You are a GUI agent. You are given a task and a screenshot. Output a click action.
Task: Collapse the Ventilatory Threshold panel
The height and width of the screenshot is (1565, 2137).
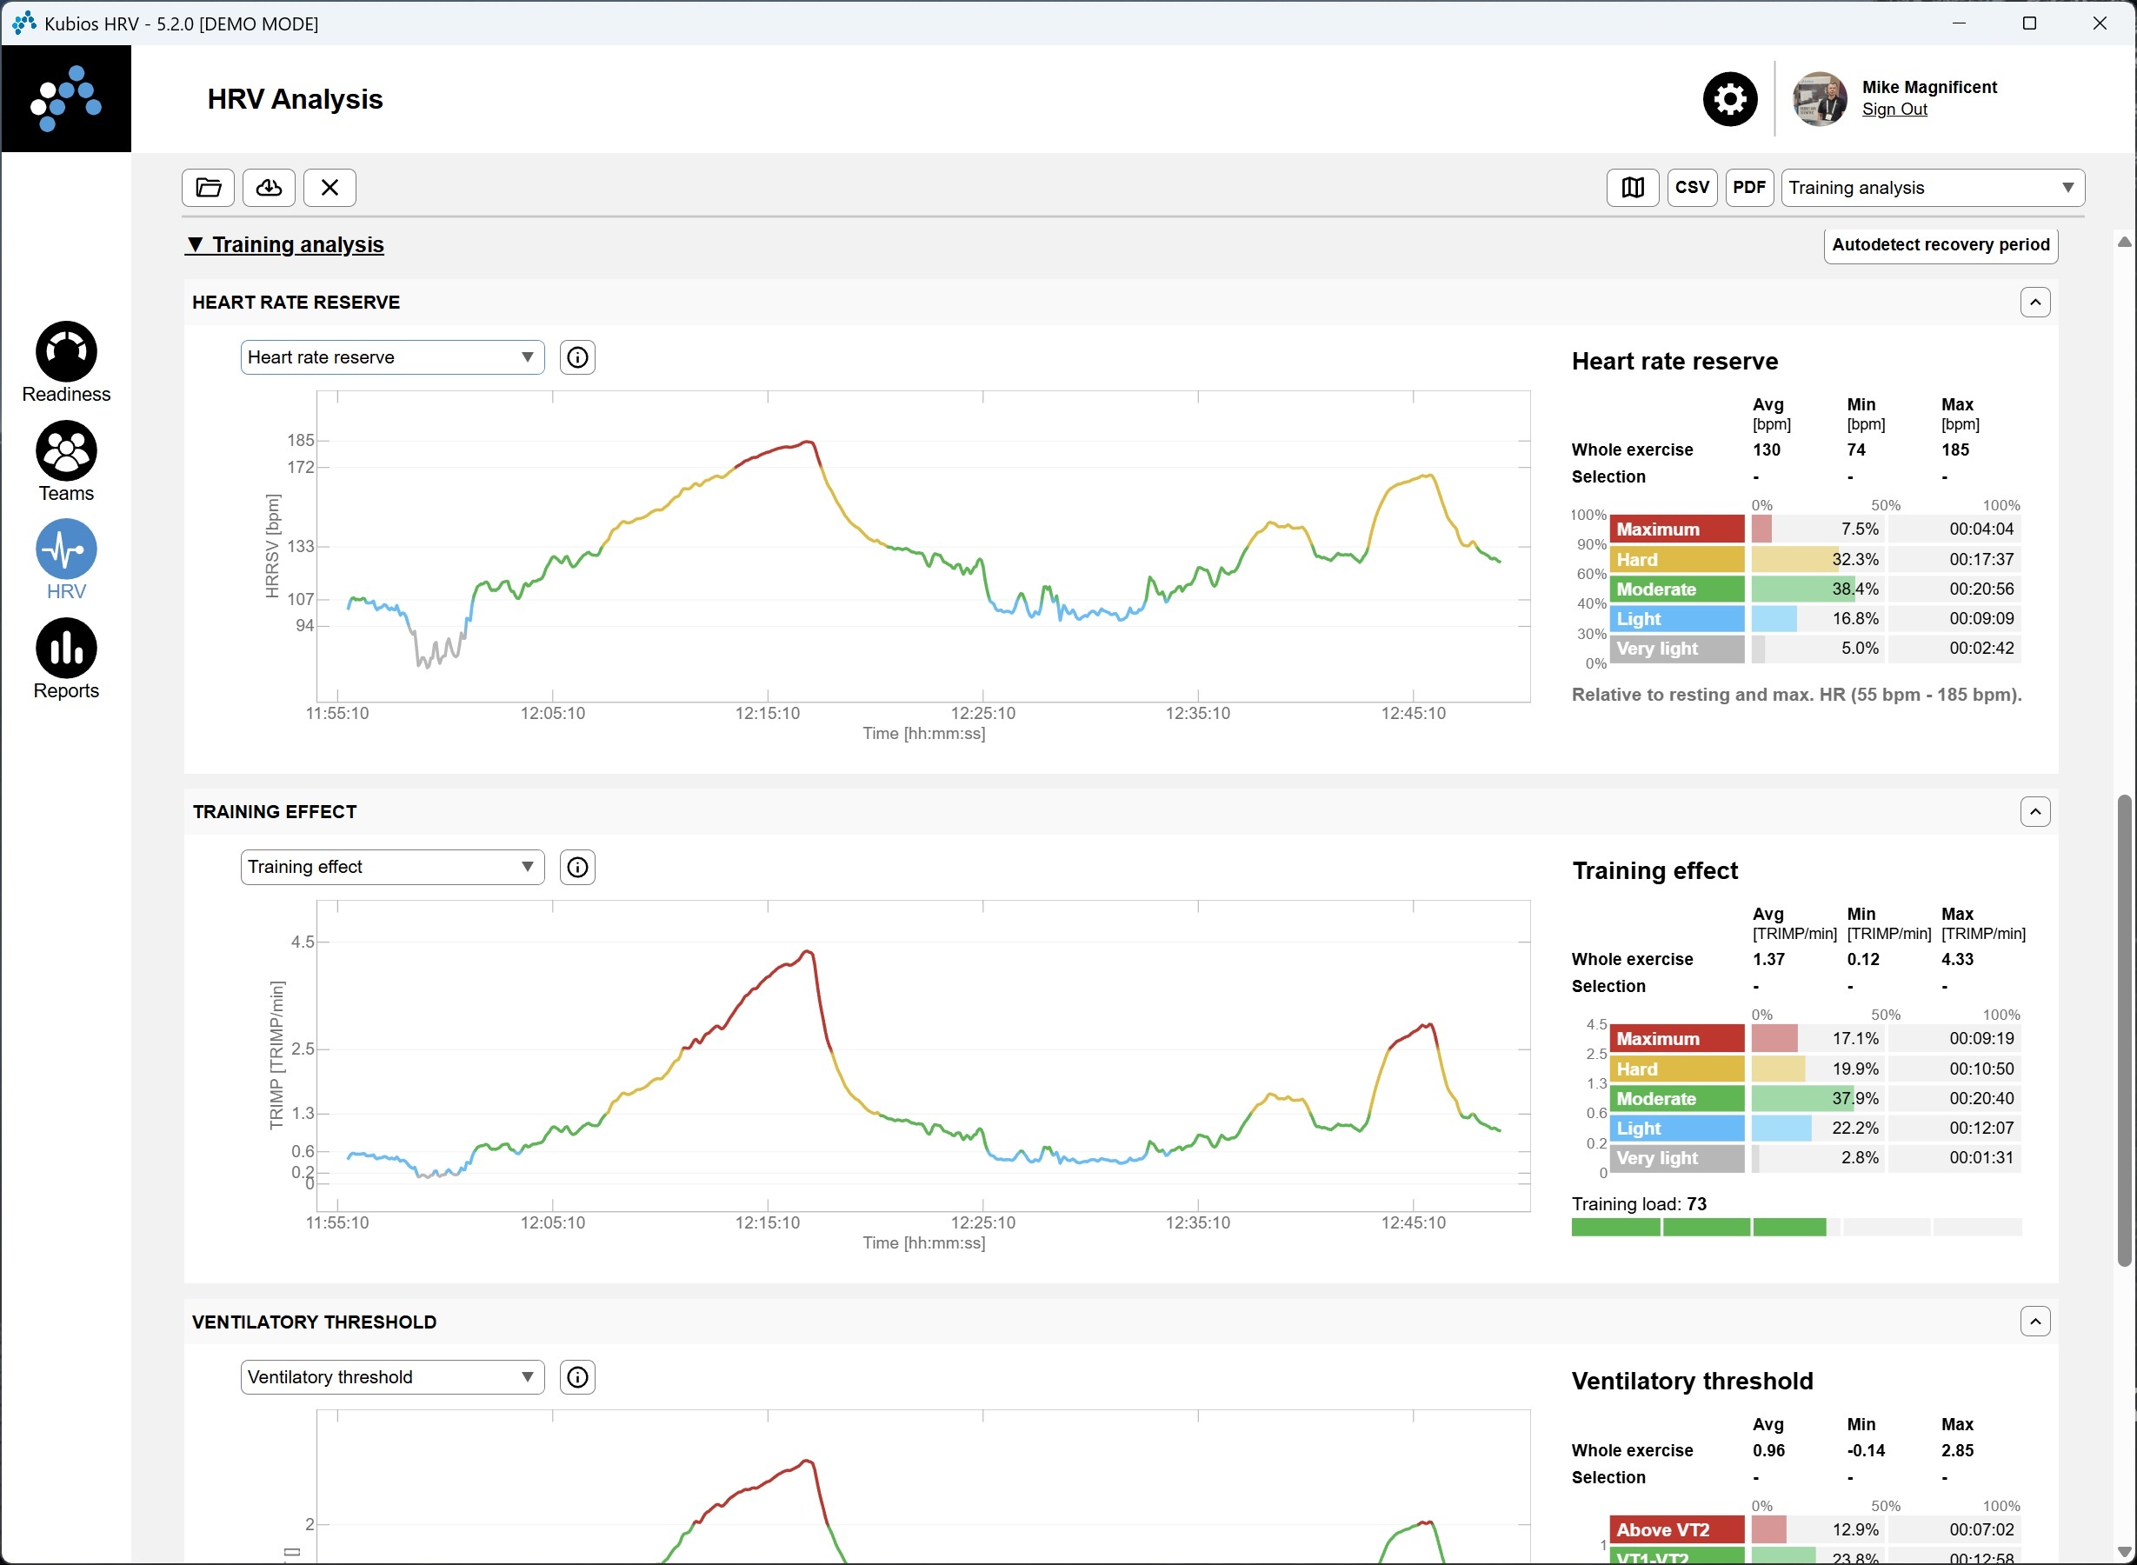pyautogui.click(x=2034, y=1322)
